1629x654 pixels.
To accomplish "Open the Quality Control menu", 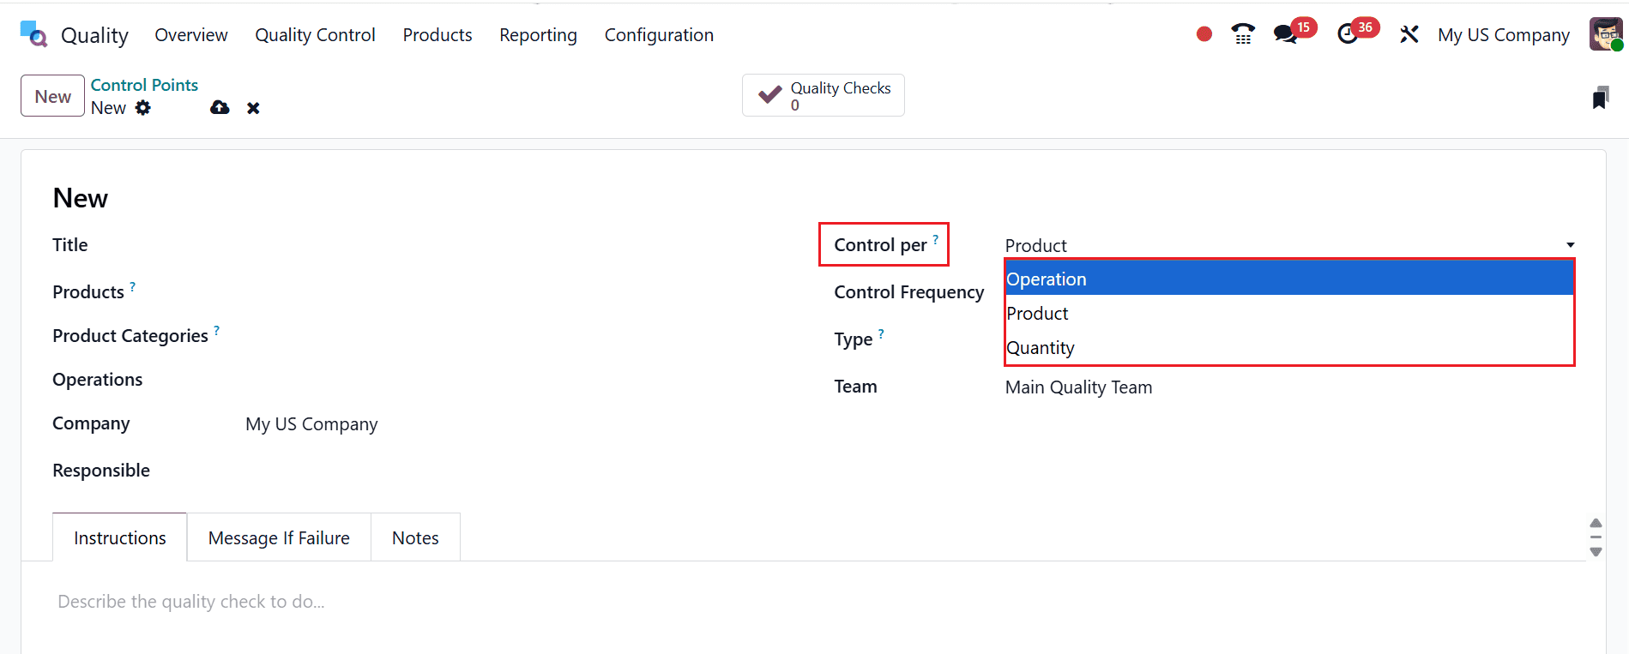I will click(315, 35).
